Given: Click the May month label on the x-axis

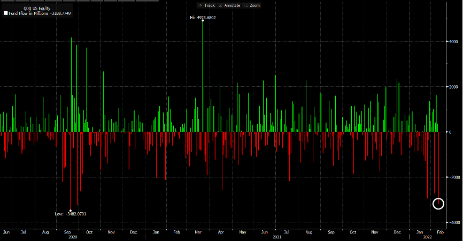Looking at the screenshot, I should coord(242,232).
